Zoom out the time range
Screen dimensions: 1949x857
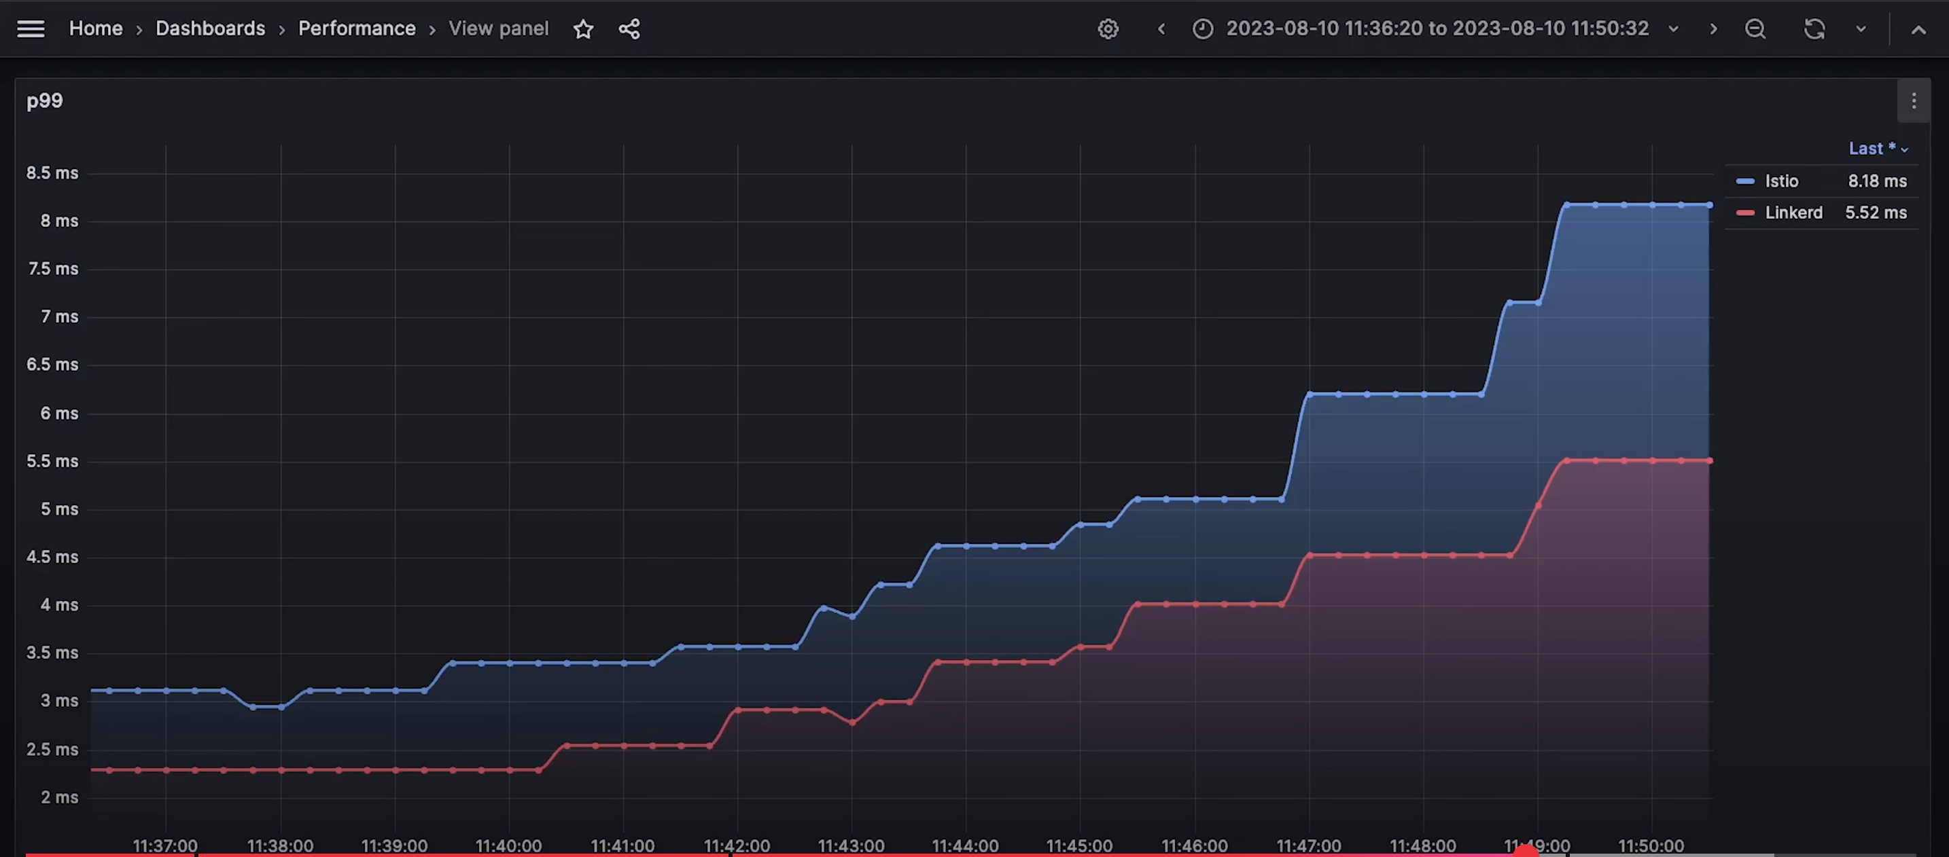(1755, 29)
